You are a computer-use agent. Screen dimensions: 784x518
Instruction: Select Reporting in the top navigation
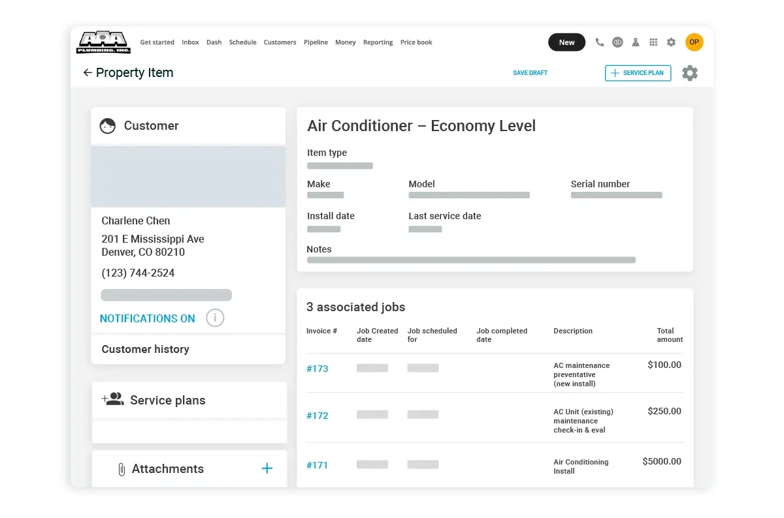point(378,42)
